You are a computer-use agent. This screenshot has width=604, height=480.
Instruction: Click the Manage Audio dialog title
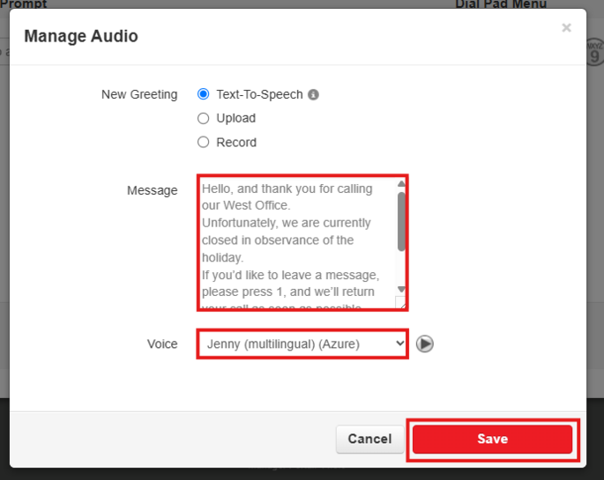(80, 36)
